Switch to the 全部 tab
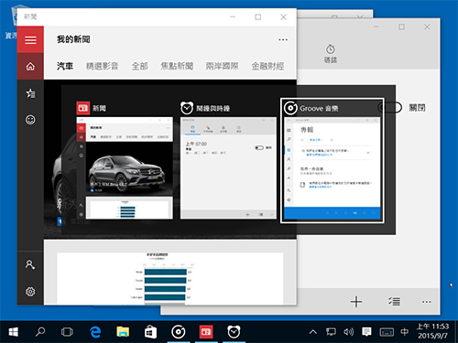 pos(140,66)
